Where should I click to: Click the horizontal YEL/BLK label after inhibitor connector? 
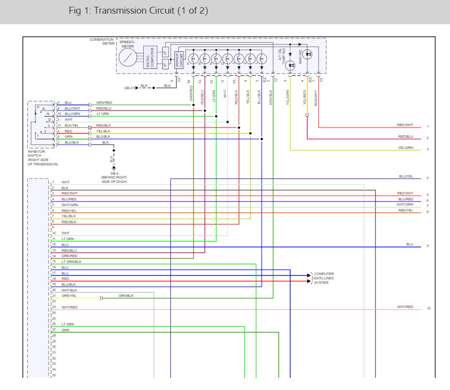103,131
